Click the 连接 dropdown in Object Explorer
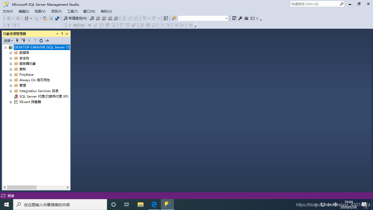Viewport: 373px width, 210px height. (x=8, y=40)
